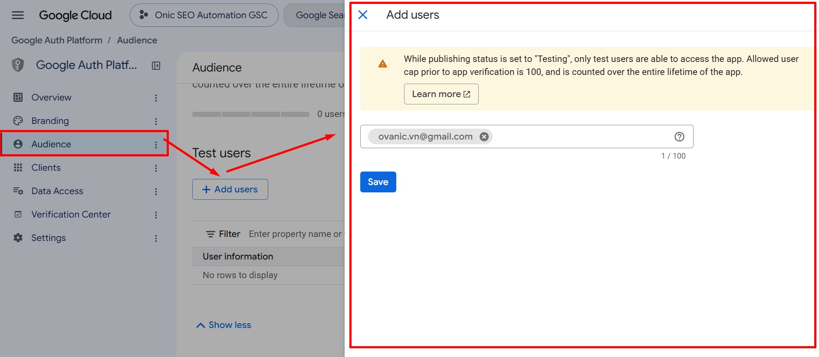Click the Save button
Viewport: 819px width, 357px height.
click(x=378, y=182)
